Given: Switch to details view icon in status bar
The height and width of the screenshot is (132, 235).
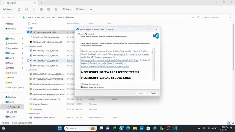Looking at the screenshot, I should [x=229, y=123].
